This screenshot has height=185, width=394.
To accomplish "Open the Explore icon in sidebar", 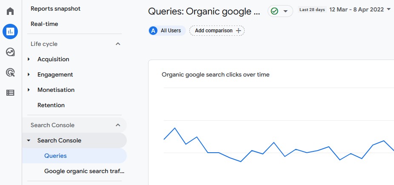I will pyautogui.click(x=10, y=52).
